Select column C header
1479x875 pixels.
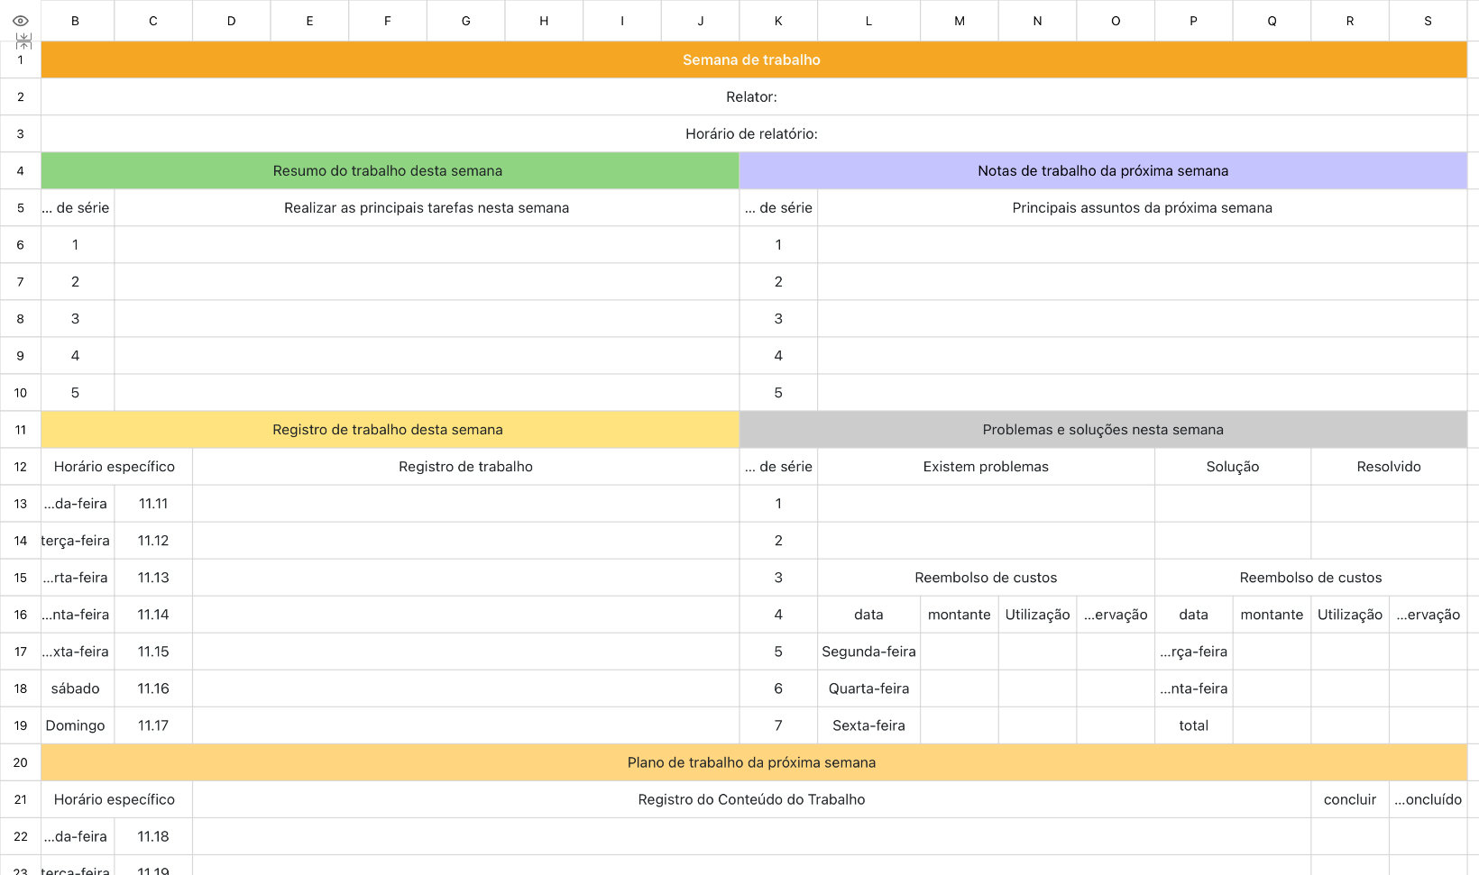[153, 21]
